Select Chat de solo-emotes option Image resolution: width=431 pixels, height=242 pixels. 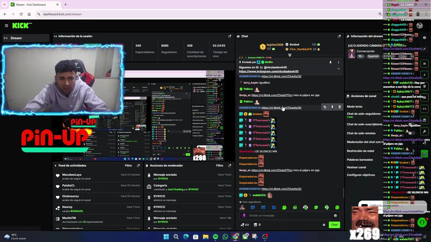coord(361,133)
